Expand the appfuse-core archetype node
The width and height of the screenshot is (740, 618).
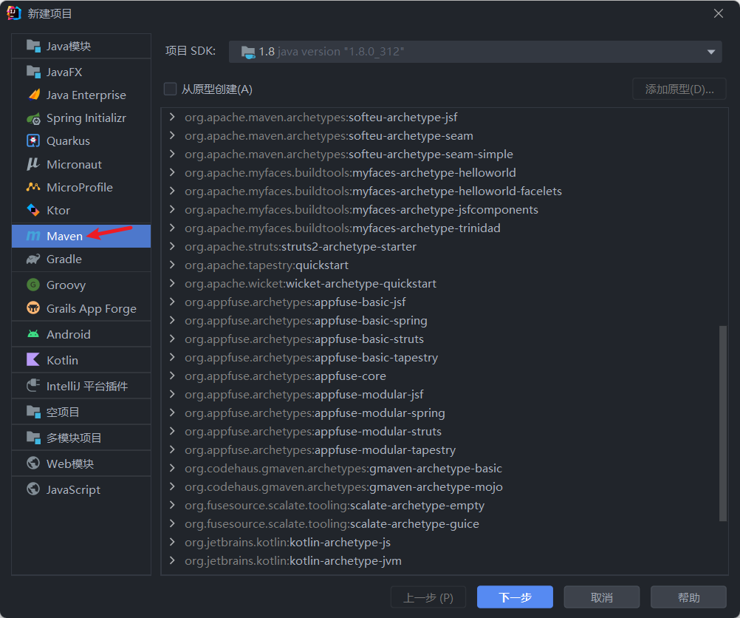(172, 376)
